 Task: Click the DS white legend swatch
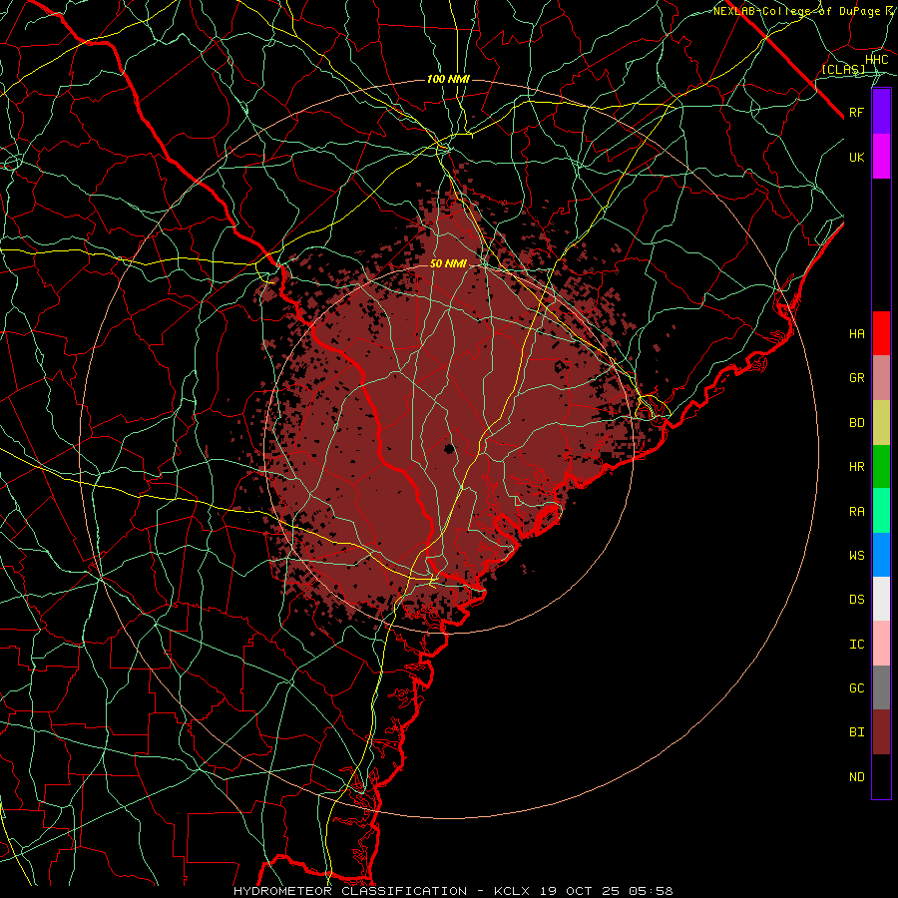coord(881,599)
